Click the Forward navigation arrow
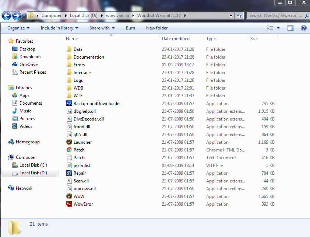The image size is (310, 237). coord(17,15)
